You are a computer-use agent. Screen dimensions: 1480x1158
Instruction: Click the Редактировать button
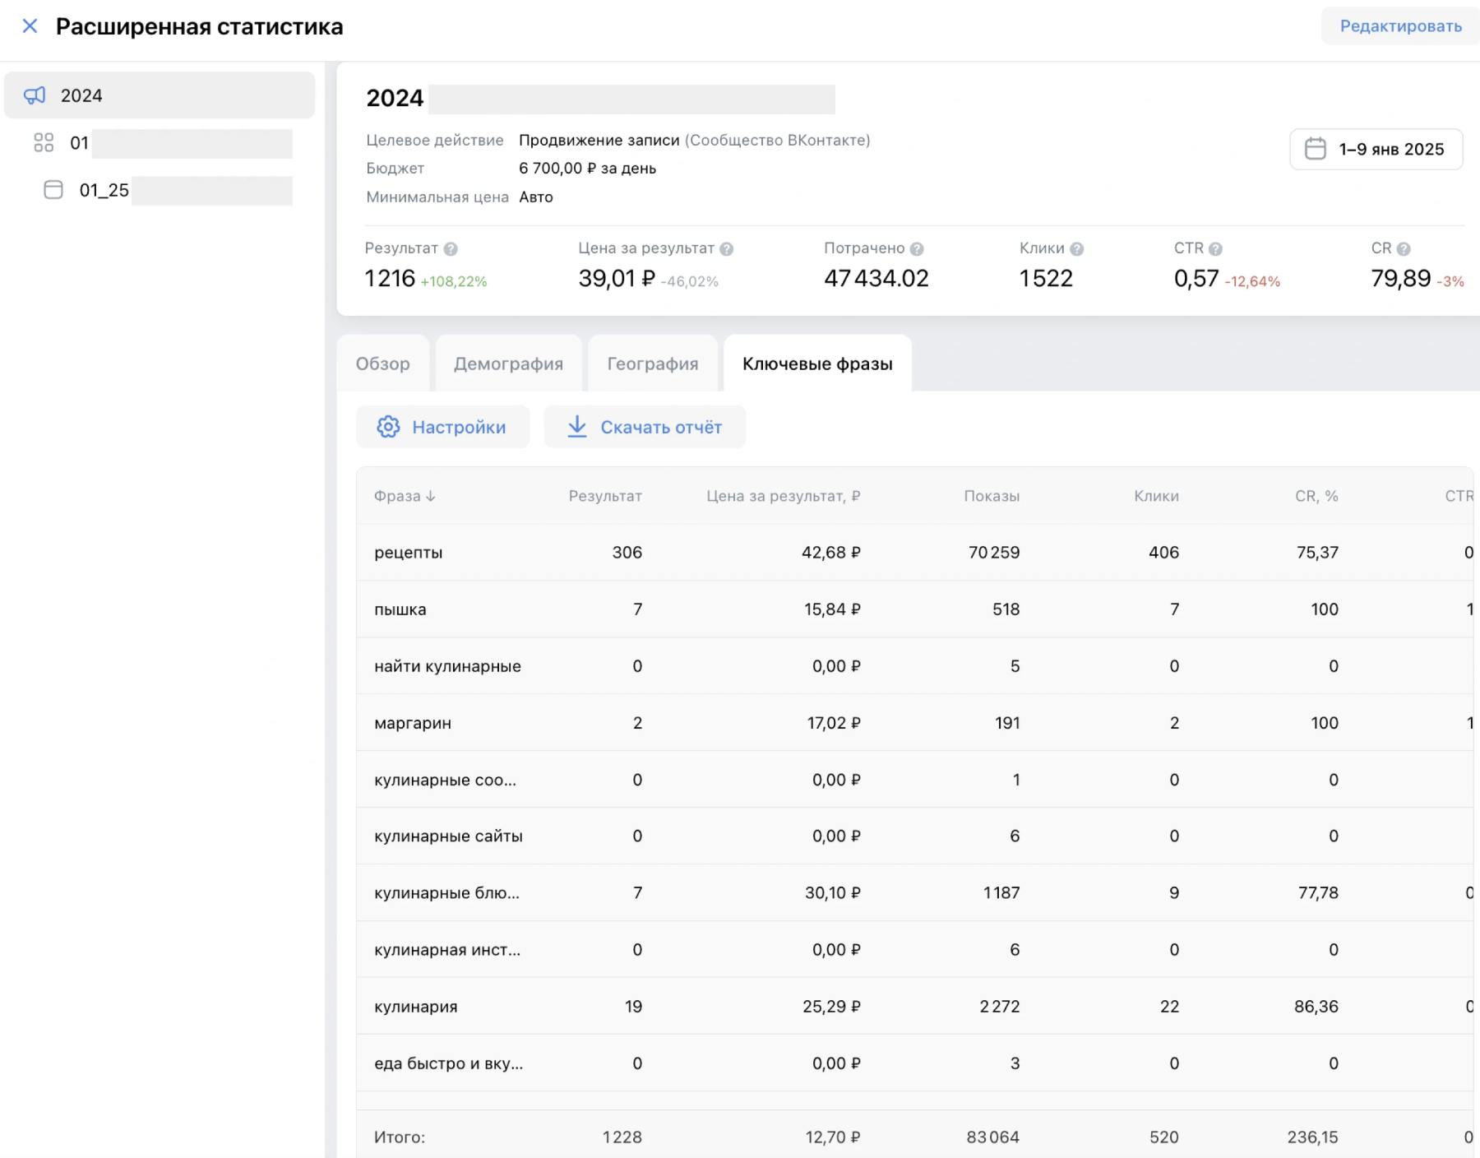(1400, 26)
